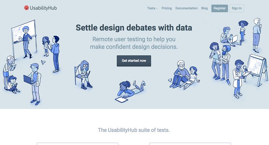
Task: Open the Documentation link
Action: (186, 8)
